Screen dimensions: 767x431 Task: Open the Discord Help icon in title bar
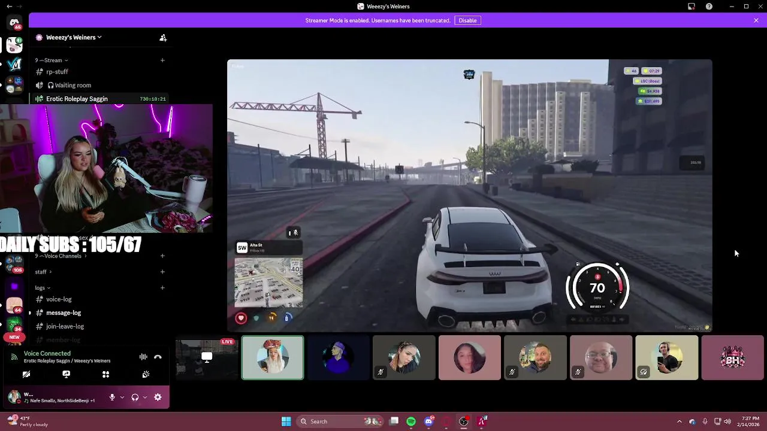709,6
